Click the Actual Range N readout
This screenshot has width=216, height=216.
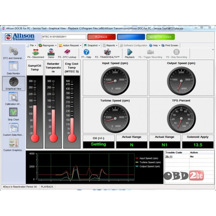[132, 145]
